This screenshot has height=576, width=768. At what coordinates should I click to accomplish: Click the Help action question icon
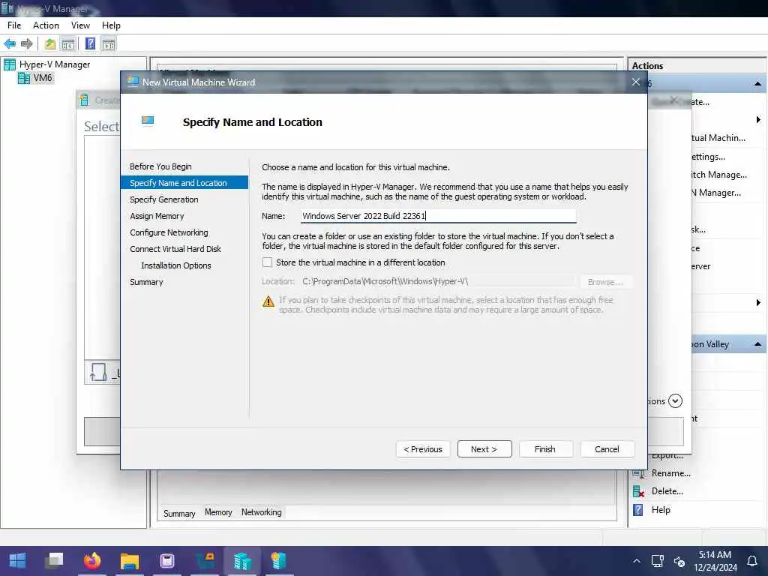(x=638, y=510)
